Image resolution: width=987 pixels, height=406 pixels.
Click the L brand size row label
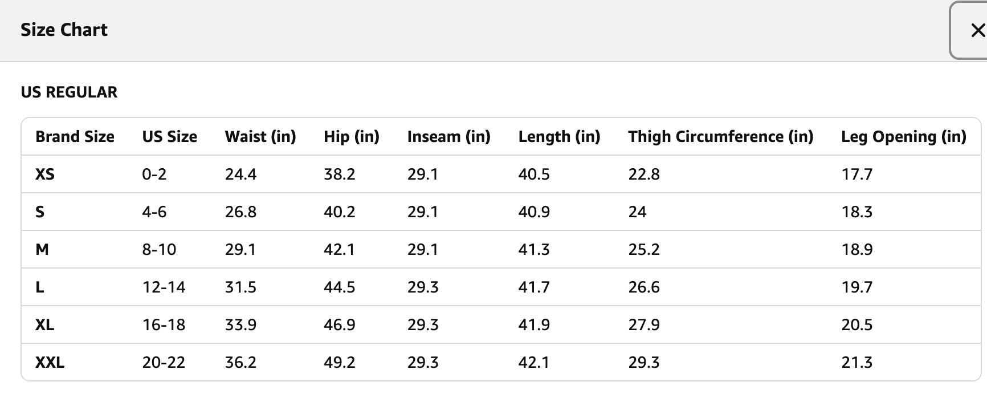[40, 287]
